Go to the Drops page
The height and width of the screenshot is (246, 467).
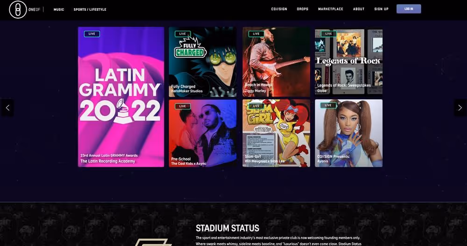303,9
